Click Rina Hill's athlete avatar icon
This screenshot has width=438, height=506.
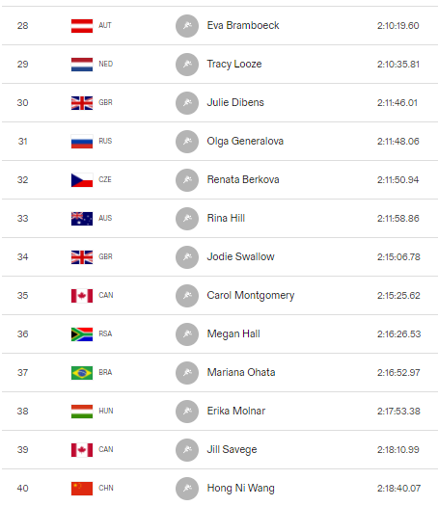[x=187, y=219]
